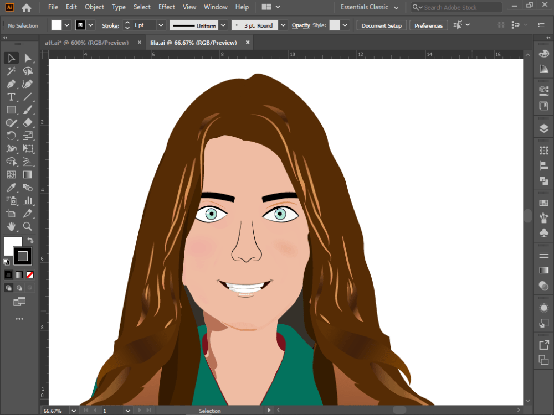Activate the Zoom tool

tap(28, 226)
